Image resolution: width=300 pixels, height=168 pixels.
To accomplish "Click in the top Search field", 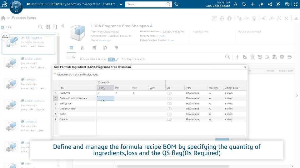I will pos(146,4).
